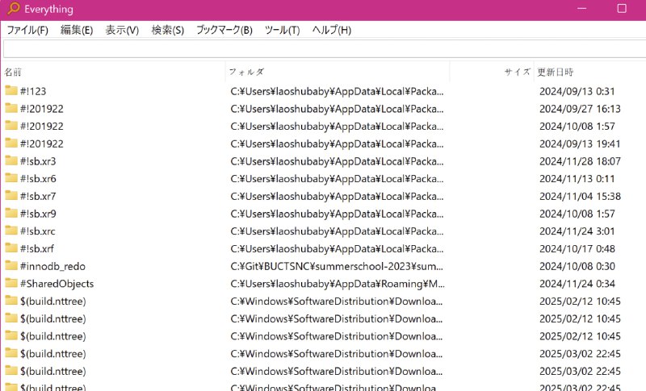Screen dimensions: 646x391
Task: Click the date 2024/10/17 0:48
Action: (x=577, y=249)
